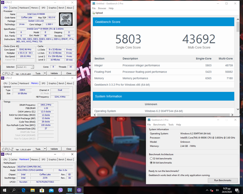The width and height of the screenshot is (243, 194).
Task: Open Bench tab in CPU-Z processor window
Action: (x=61, y=8)
